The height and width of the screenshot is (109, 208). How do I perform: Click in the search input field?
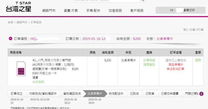coord(124,1)
